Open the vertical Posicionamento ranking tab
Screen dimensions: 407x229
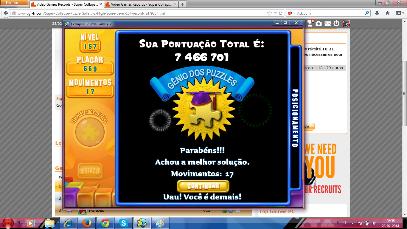[x=295, y=118]
